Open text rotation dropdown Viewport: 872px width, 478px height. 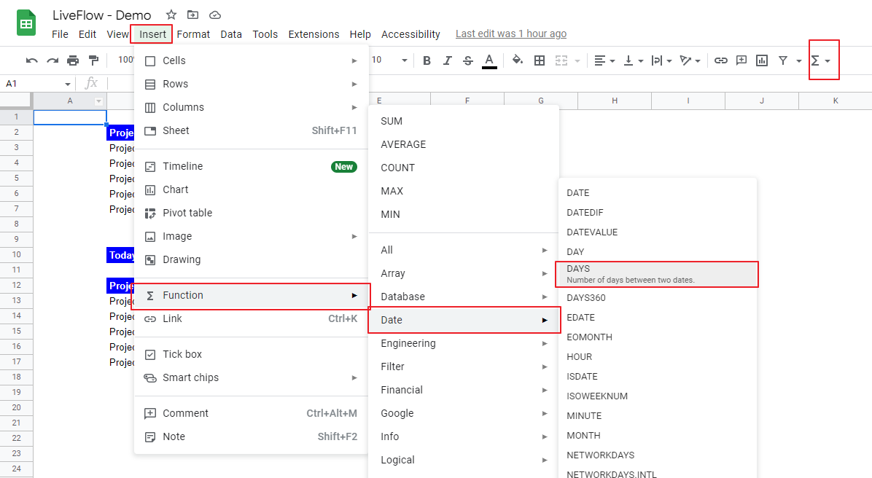pos(690,60)
